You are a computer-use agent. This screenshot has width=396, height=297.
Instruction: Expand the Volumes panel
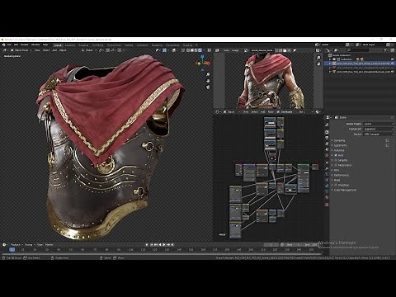pyautogui.click(x=339, y=150)
